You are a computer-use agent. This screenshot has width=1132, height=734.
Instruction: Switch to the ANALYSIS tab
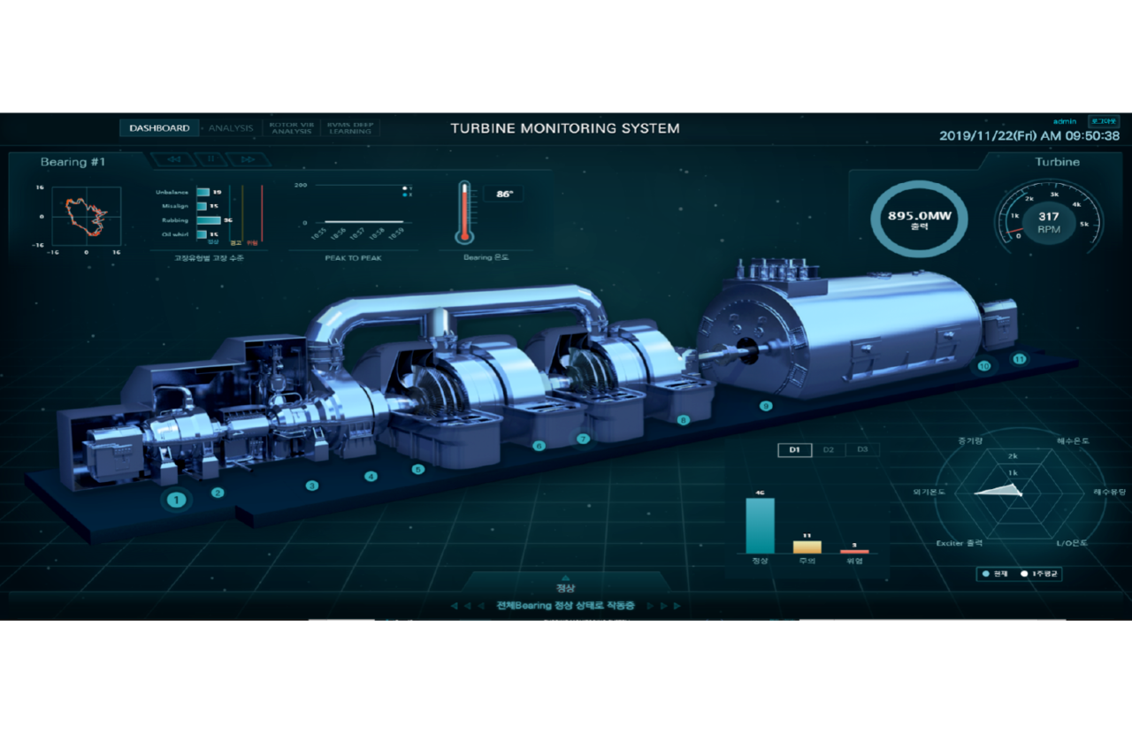point(231,128)
